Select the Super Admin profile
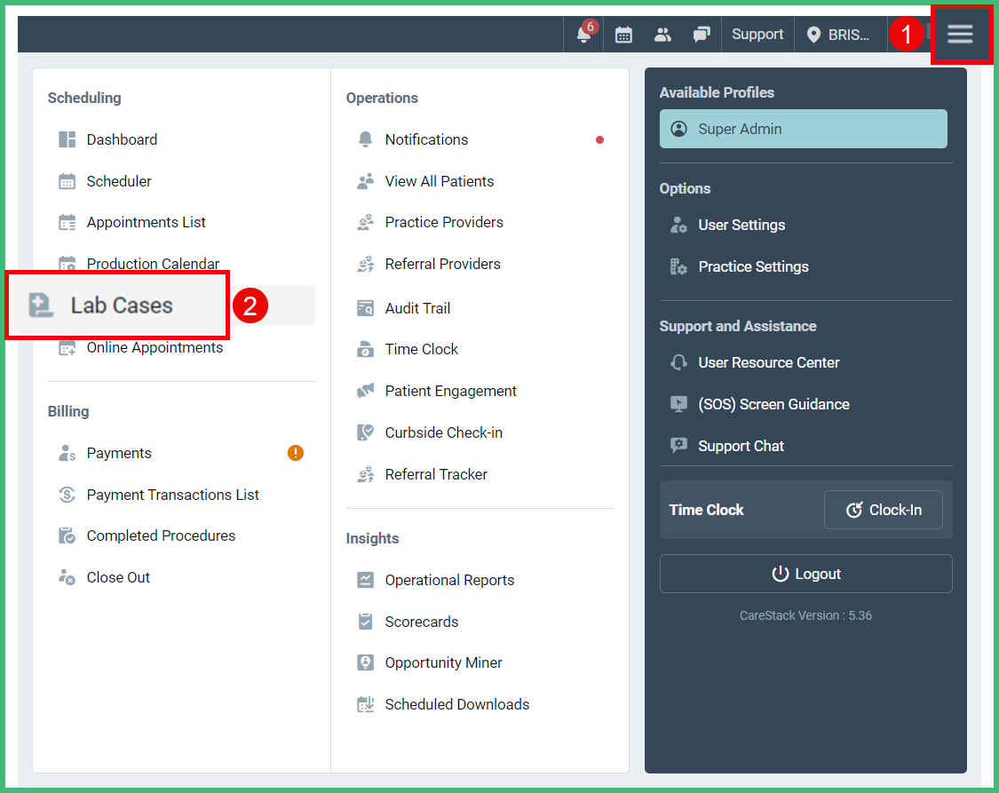This screenshot has width=999, height=793. click(803, 129)
